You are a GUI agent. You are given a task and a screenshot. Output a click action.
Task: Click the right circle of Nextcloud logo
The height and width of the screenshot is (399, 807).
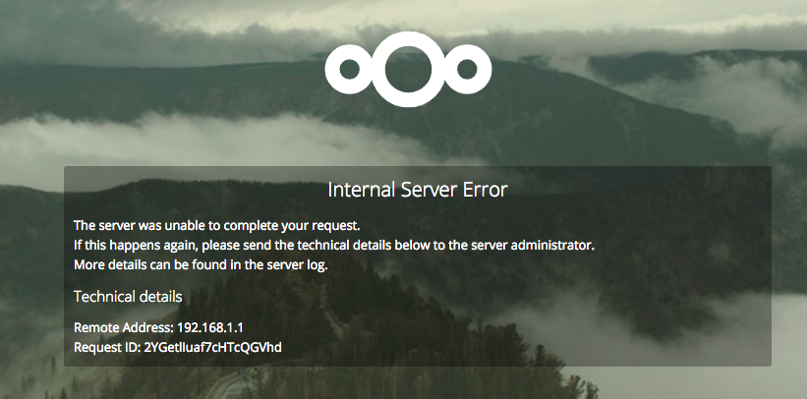tap(467, 69)
